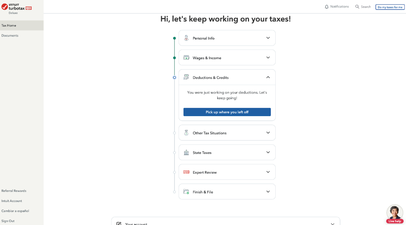Collapse the Deductions & Credits section

[x=268, y=77]
